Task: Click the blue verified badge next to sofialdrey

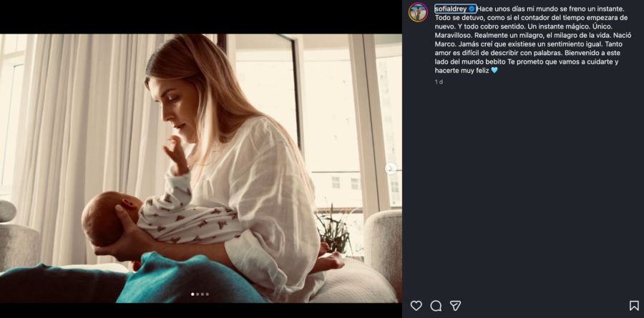Action: click(472, 9)
